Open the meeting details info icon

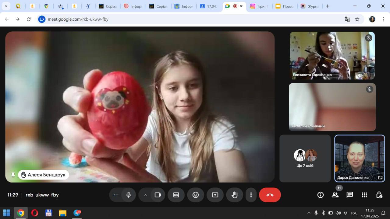pyautogui.click(x=320, y=195)
